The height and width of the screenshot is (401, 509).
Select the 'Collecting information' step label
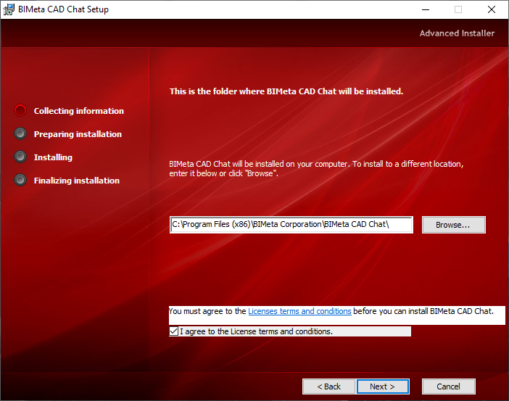tap(79, 111)
